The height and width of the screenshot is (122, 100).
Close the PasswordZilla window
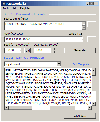pos(96,4)
